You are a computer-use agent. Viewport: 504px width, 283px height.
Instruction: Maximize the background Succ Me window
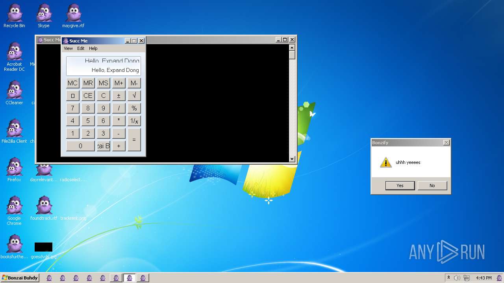pyautogui.click(x=285, y=40)
